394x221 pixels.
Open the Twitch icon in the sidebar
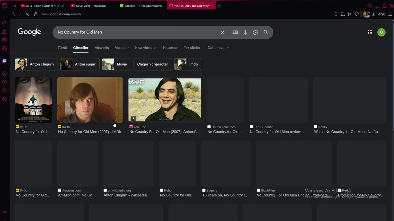(x=5, y=61)
